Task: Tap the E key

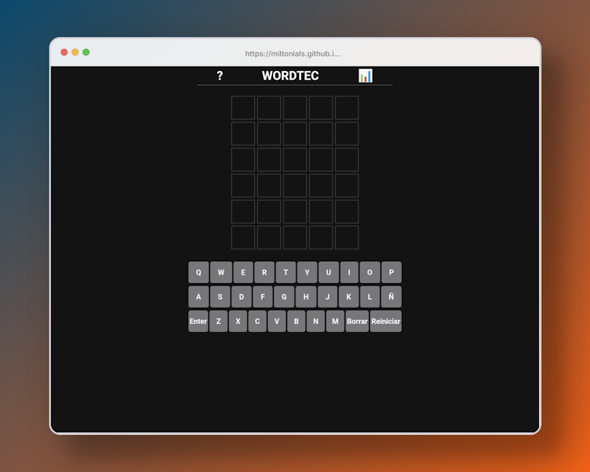Action: point(243,272)
